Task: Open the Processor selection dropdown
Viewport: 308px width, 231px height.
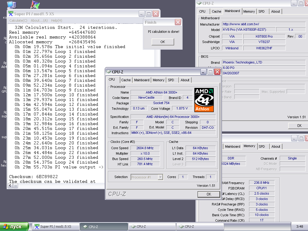Action: pyautogui.click(x=161, y=177)
